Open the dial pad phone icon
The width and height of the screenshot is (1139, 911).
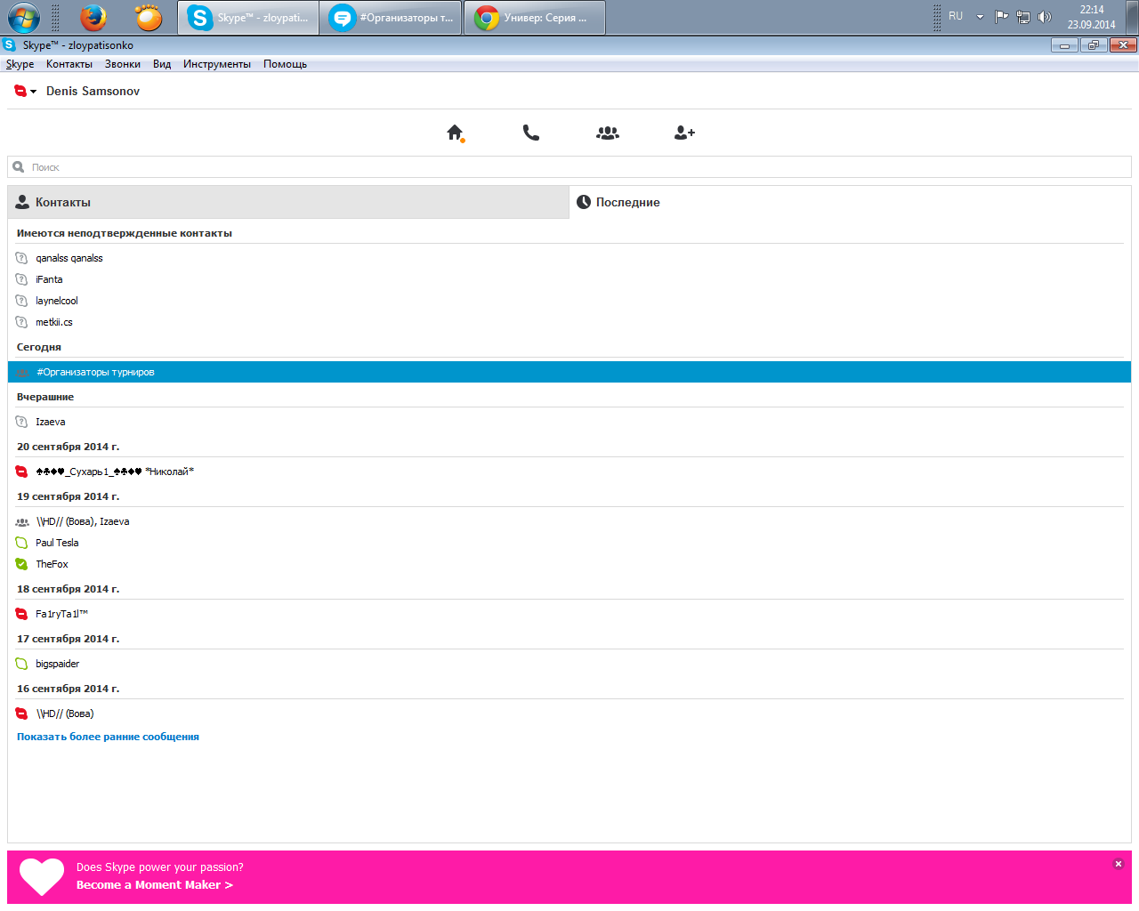coord(531,133)
